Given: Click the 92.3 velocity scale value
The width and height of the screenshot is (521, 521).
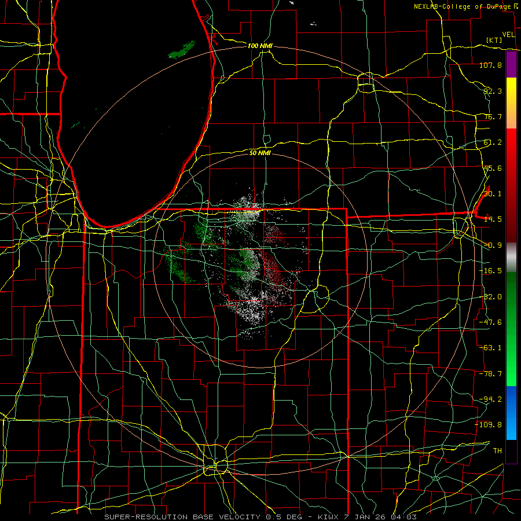Looking at the screenshot, I should [493, 91].
